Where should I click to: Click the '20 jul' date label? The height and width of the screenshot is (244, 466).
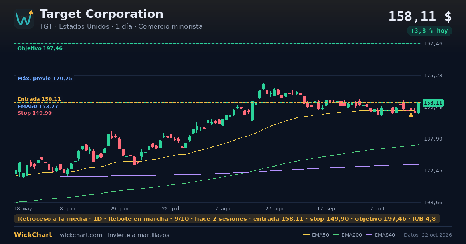[171, 208]
